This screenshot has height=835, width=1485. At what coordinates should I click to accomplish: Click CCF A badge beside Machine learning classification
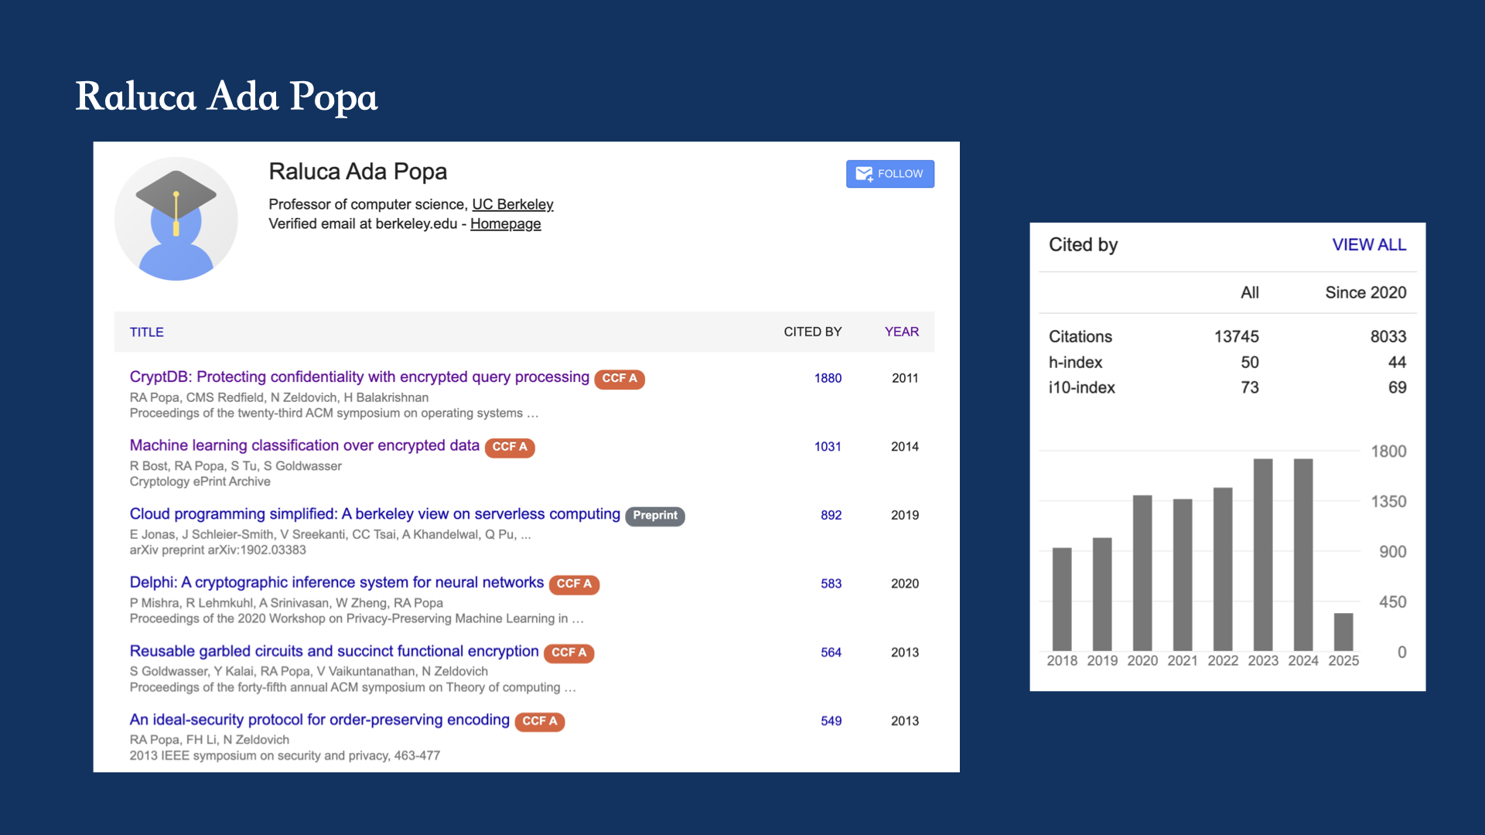(510, 447)
